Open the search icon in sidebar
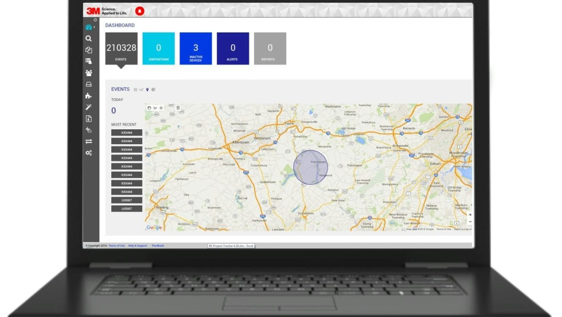 [x=88, y=38]
